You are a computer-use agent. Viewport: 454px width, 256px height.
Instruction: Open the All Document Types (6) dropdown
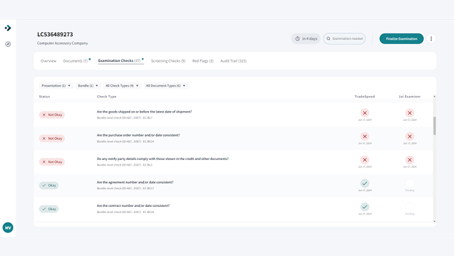click(x=166, y=85)
